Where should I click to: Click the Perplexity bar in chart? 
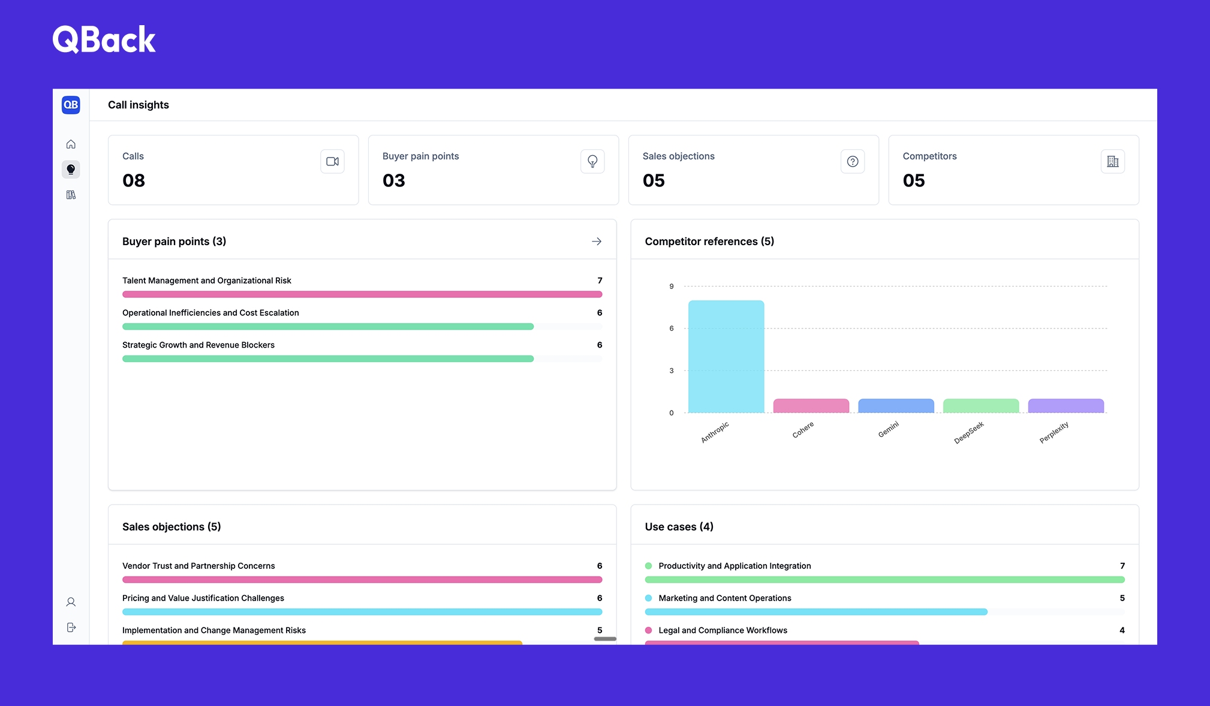click(1066, 406)
